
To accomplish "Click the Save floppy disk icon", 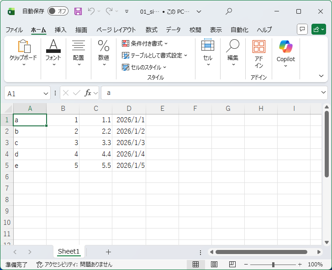I will pyautogui.click(x=78, y=11).
